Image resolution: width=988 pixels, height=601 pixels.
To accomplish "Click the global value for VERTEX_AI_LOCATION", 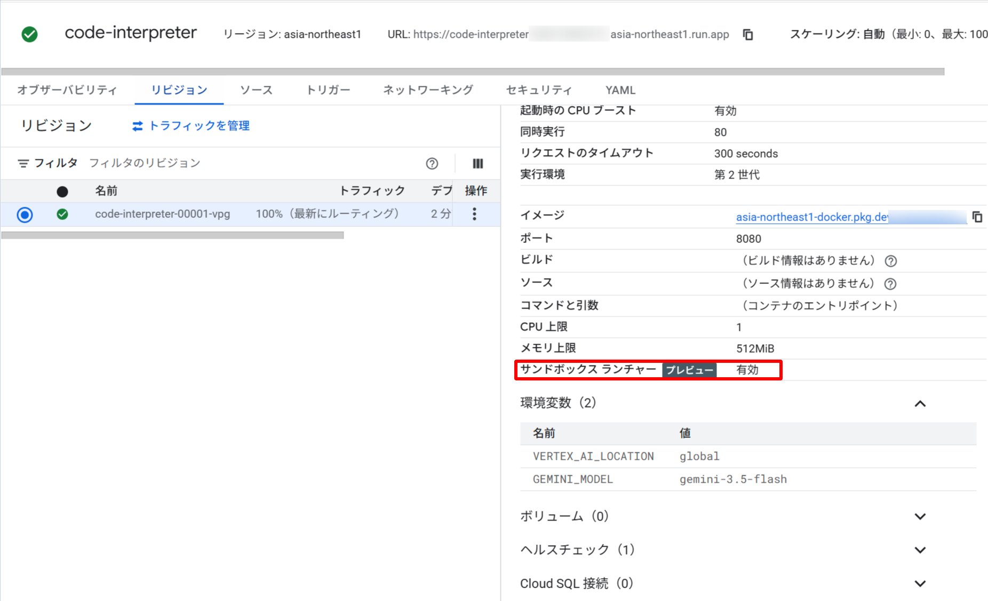I will pos(699,457).
